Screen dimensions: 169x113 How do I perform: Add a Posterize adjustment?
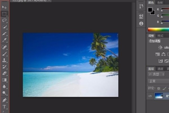pyautogui.click(x=167, y=61)
